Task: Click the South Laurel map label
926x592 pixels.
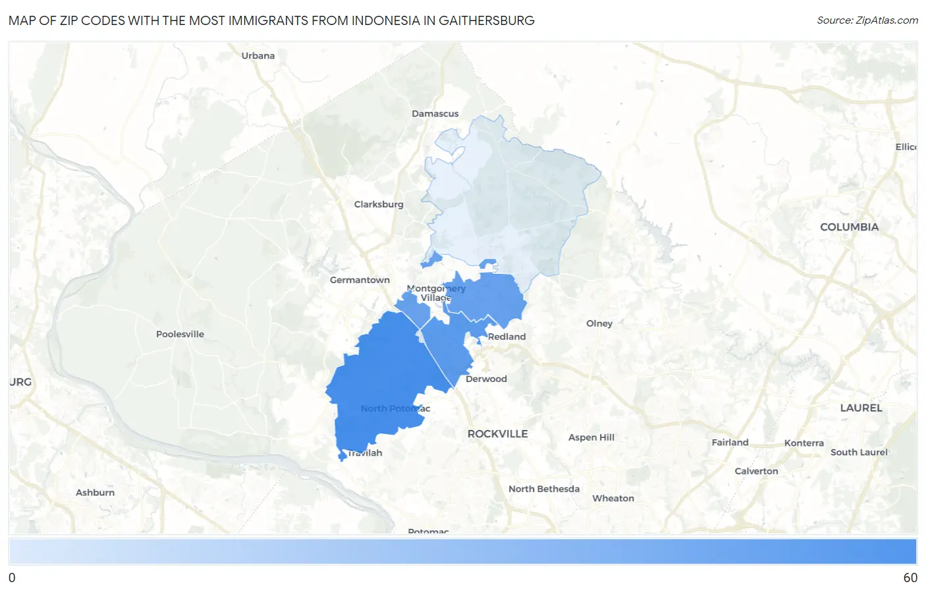Action: tap(859, 452)
